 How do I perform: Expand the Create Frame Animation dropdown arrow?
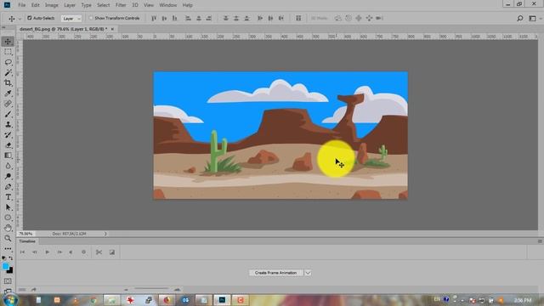click(308, 273)
